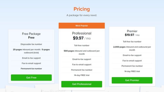The width and height of the screenshot is (164, 92).
Task: Click Toll-free fax number in Premier plan
Action: coord(132,41)
